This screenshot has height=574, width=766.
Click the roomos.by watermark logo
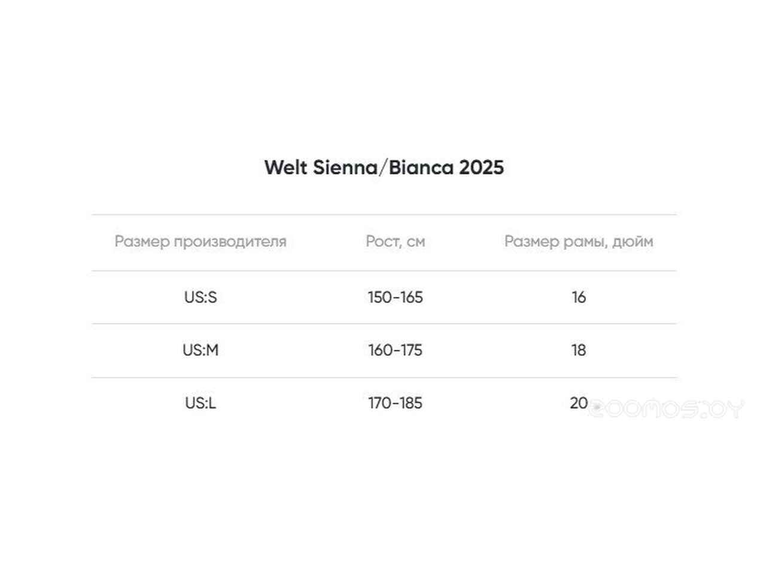[667, 409]
